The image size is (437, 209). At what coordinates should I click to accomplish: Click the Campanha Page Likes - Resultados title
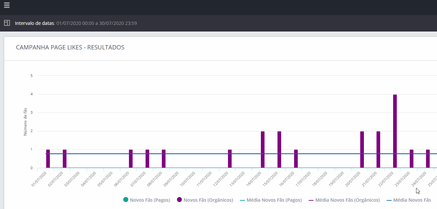click(x=70, y=47)
